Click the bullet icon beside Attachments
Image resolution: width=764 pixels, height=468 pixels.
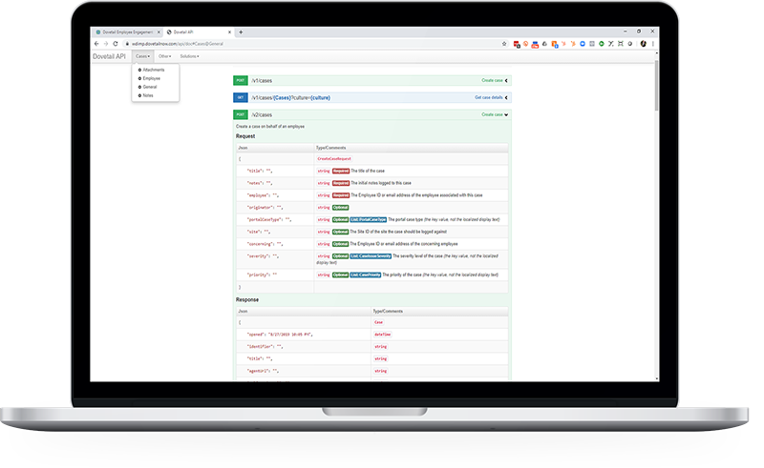[139, 70]
